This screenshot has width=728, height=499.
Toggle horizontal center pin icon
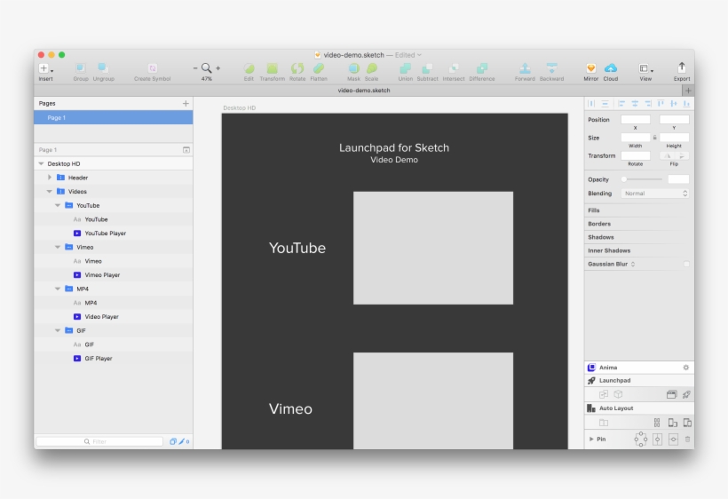point(658,439)
